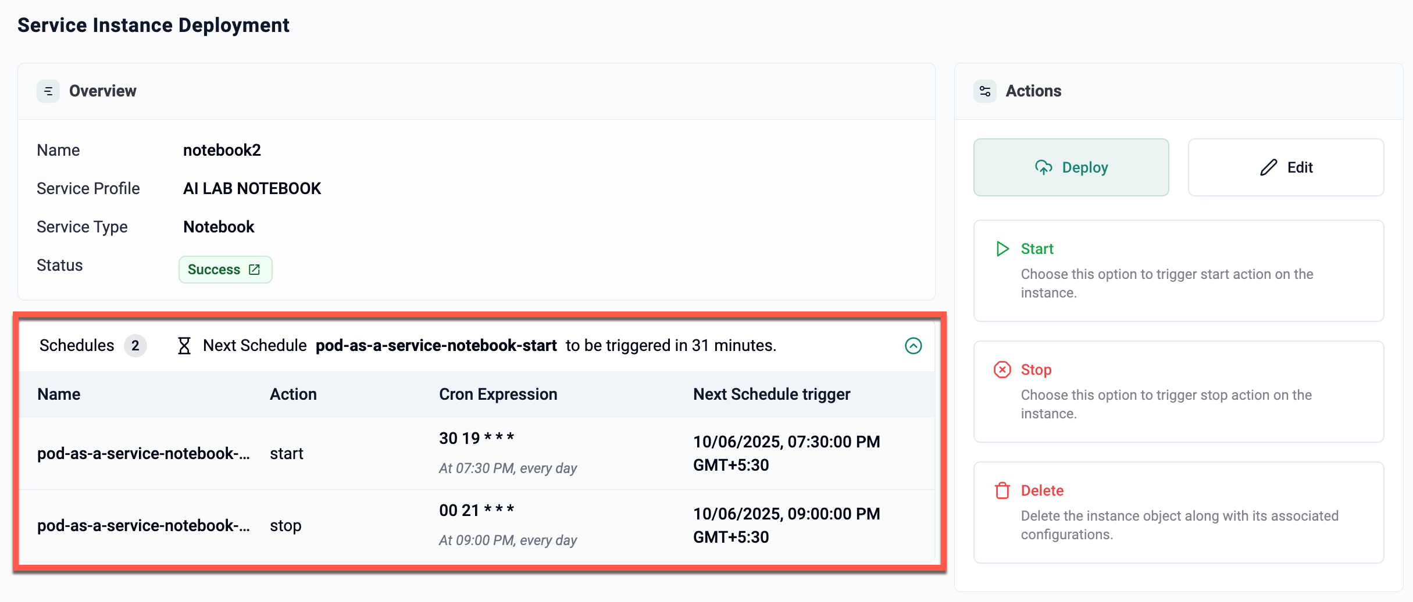The height and width of the screenshot is (602, 1413).
Task: Click the hourglass Next Schedule icon
Action: (184, 346)
